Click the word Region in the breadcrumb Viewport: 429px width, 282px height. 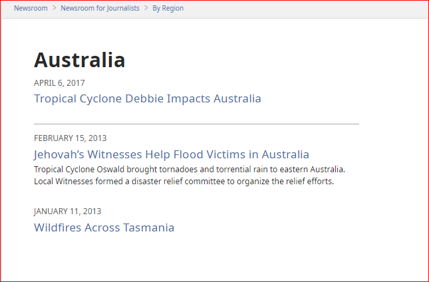[x=173, y=8]
